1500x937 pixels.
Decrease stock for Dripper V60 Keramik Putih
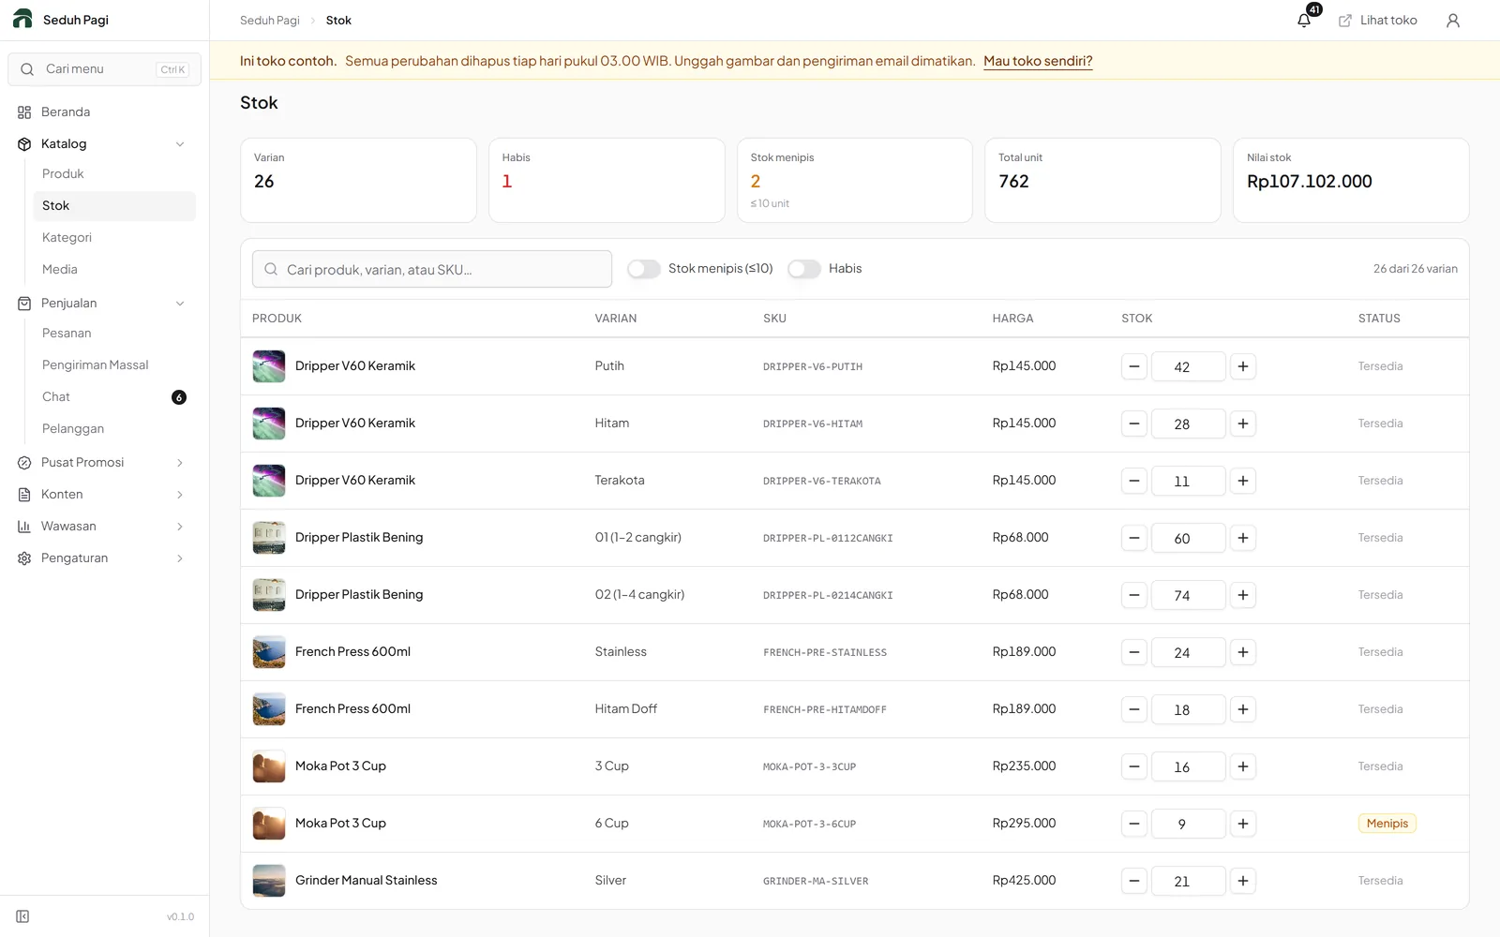[x=1134, y=366]
